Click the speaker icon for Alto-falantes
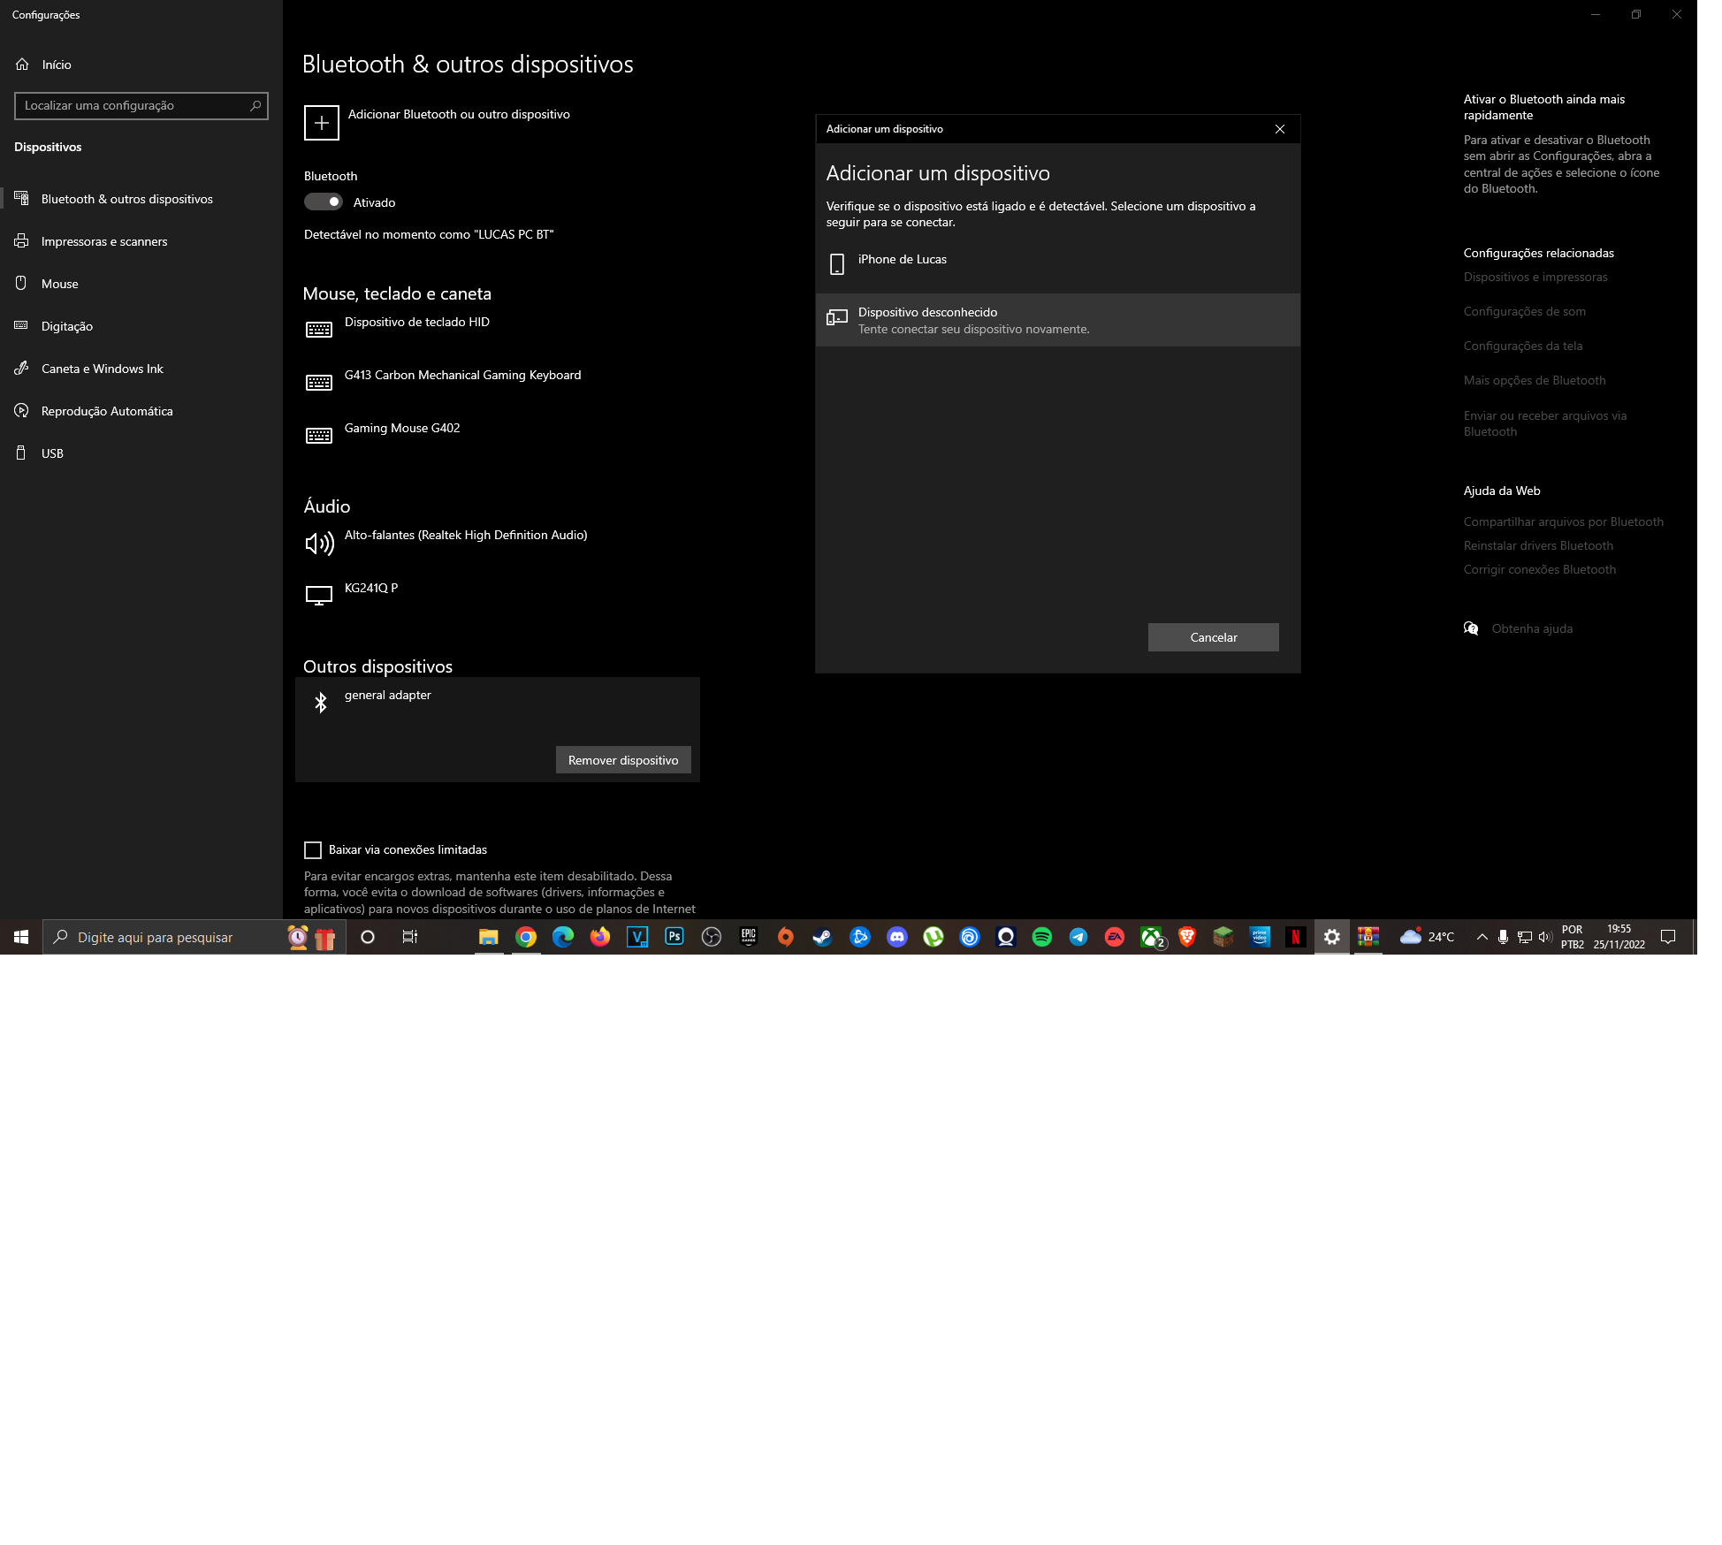1722x1545 pixels. [319, 543]
